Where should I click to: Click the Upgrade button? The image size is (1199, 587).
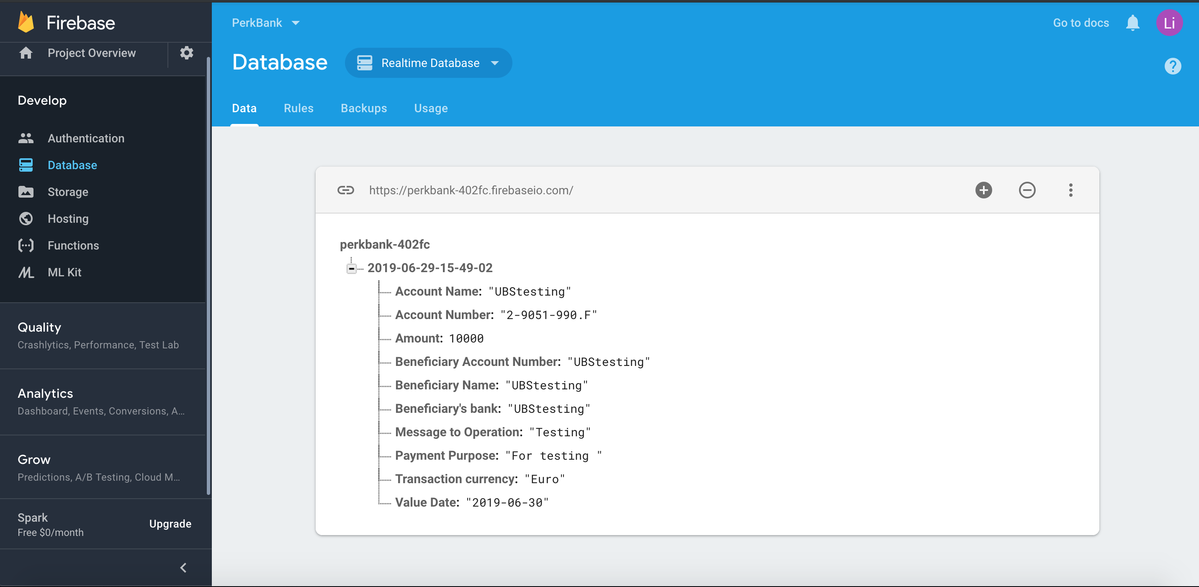(x=170, y=524)
